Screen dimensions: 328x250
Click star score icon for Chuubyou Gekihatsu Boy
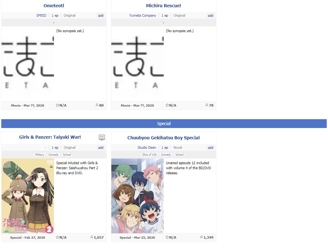click(x=167, y=237)
